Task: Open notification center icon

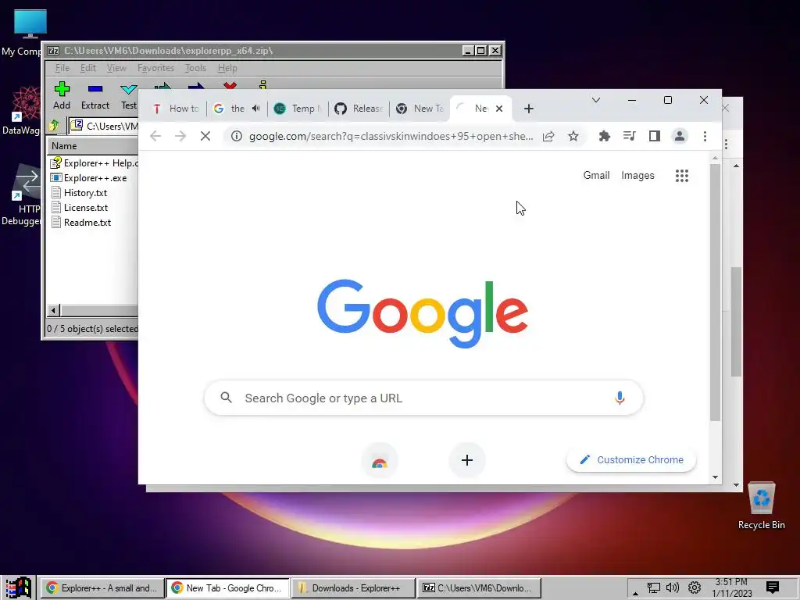Action: pos(773,587)
